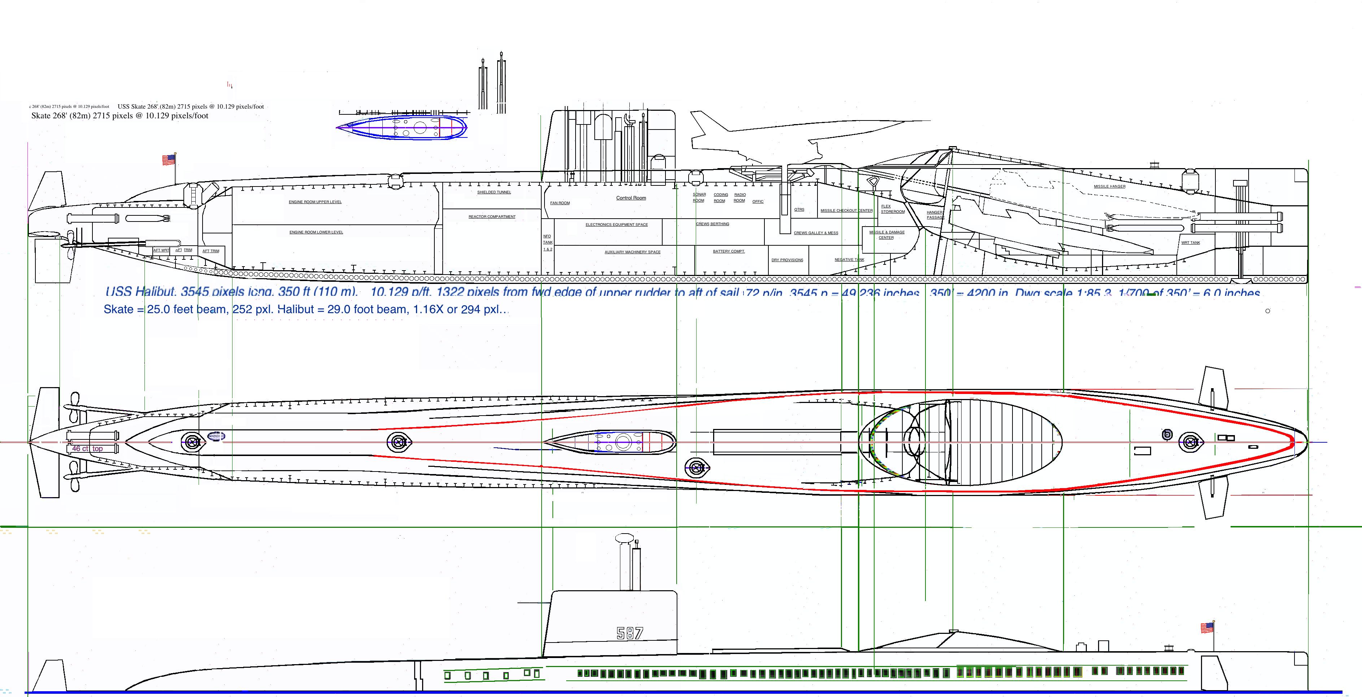Click the MISSILE HANGER label

tap(1109, 187)
